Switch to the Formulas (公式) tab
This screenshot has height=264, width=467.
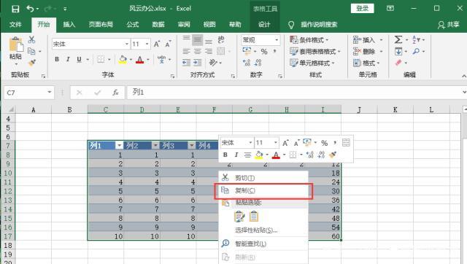tap(133, 24)
